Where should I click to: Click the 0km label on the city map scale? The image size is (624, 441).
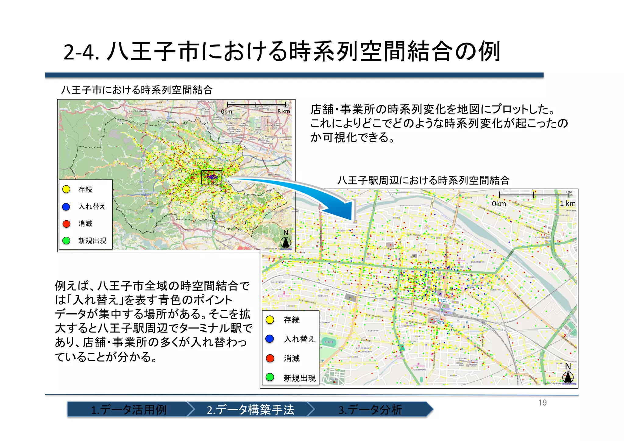coord(226,112)
